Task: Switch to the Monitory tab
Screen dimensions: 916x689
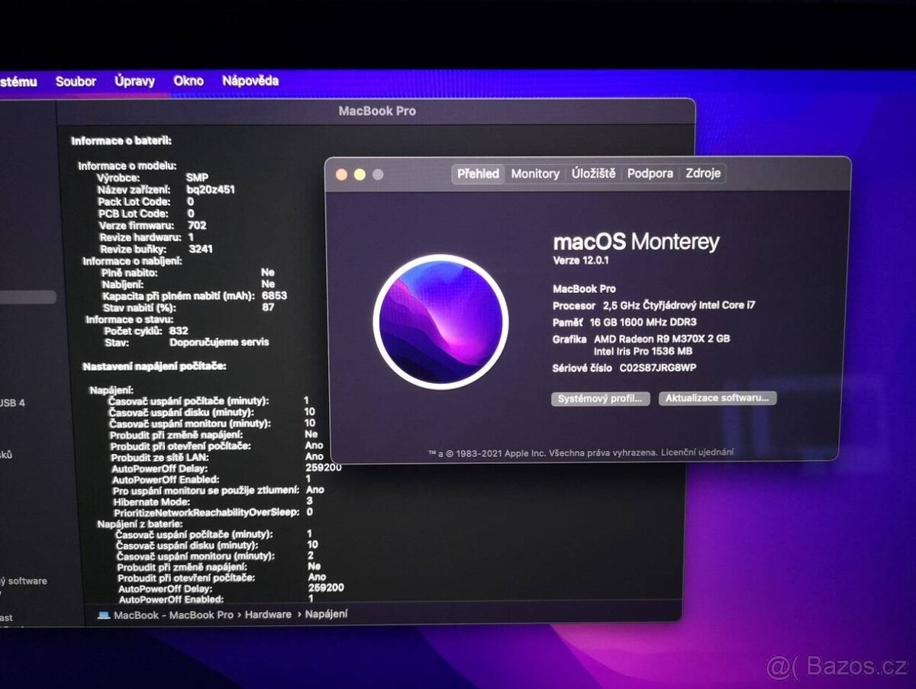Action: (x=535, y=174)
